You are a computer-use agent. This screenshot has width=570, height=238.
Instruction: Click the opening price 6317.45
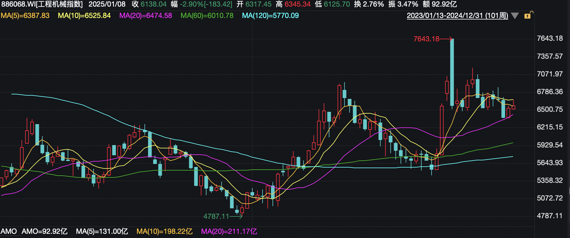(x=258, y=4)
